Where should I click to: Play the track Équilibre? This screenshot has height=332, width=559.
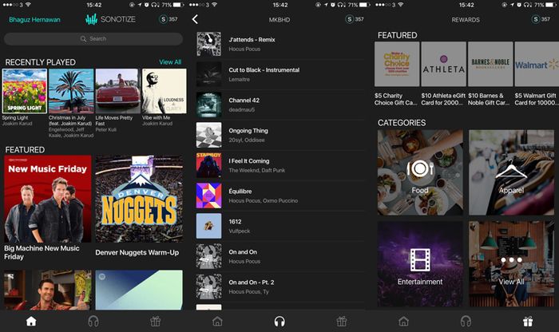(x=279, y=196)
